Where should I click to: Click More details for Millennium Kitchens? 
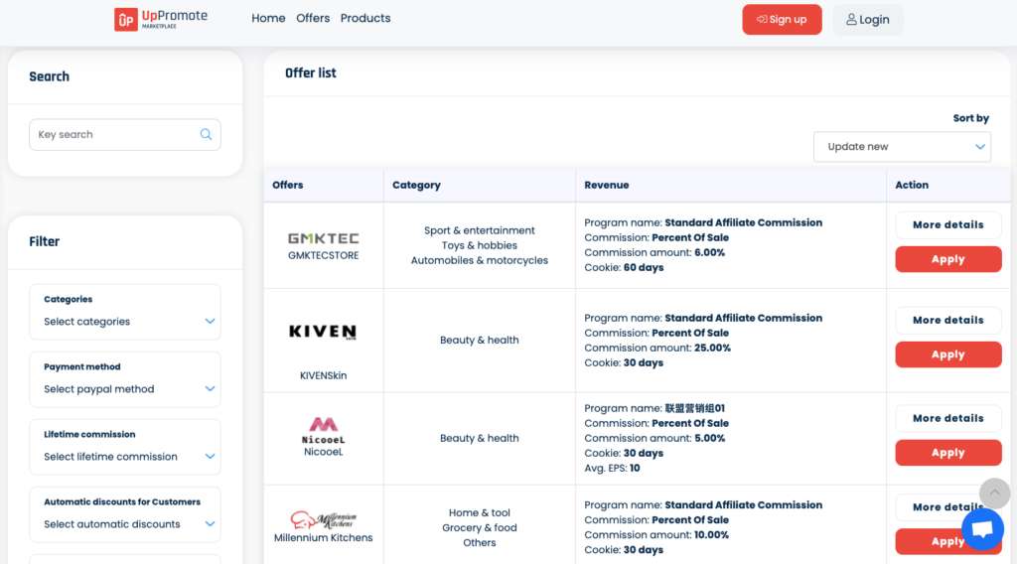tap(947, 507)
